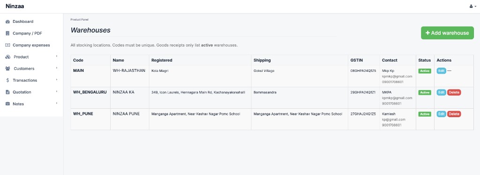Click the Notes briefcase icon

pos(7,104)
